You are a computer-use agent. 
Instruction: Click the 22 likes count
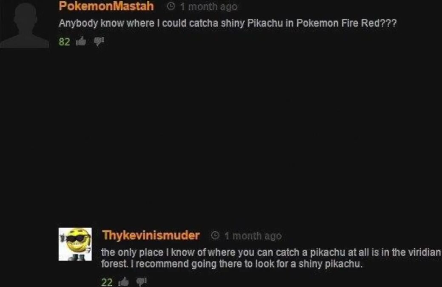point(107,281)
